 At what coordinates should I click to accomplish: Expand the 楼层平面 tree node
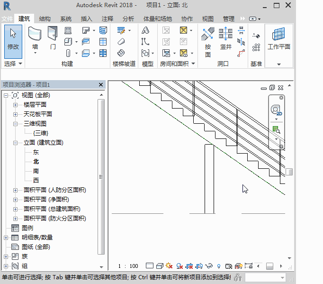[15, 105]
